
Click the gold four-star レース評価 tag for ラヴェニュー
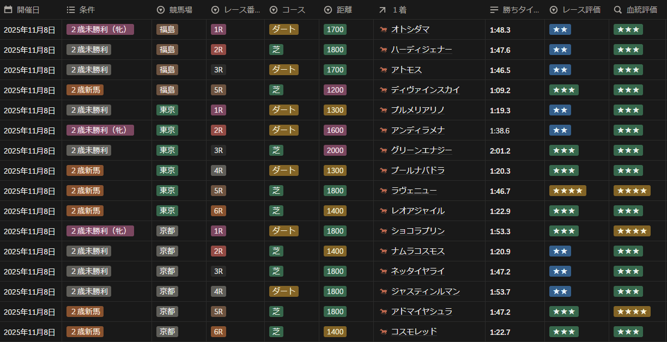click(567, 191)
